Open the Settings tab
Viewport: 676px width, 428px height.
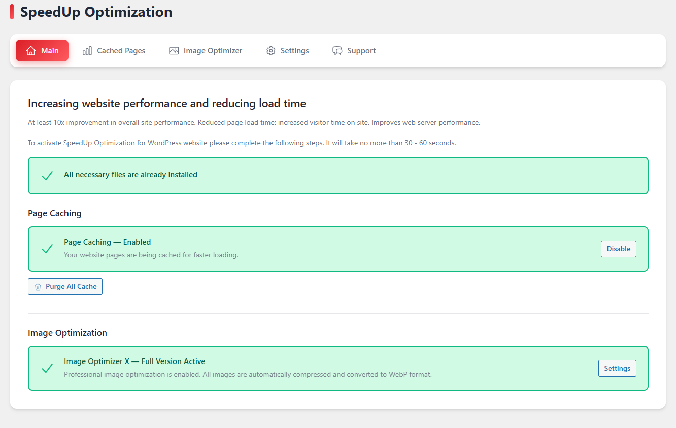288,51
